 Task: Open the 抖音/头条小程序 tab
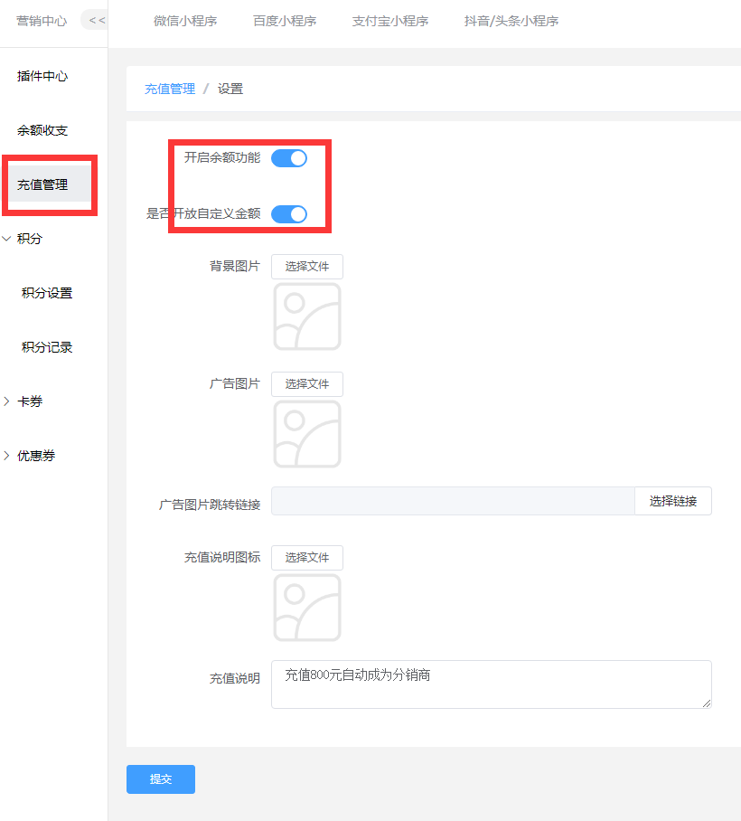pos(511,21)
